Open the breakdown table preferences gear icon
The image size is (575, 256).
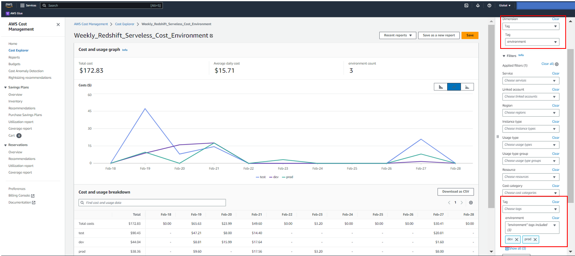tap(470, 202)
